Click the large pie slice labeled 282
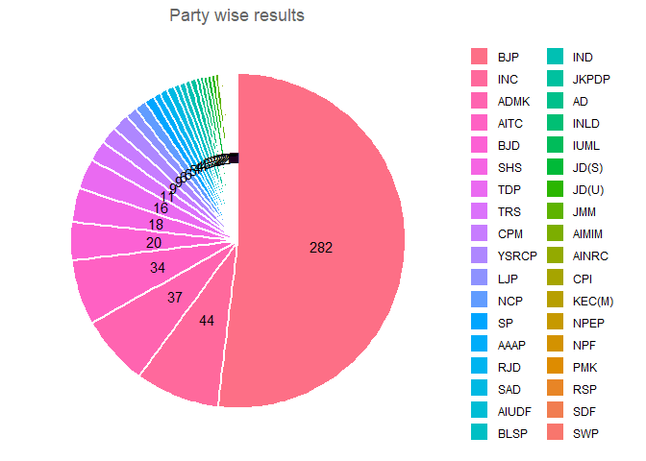The height and width of the screenshot is (461, 646). pyautogui.click(x=321, y=248)
